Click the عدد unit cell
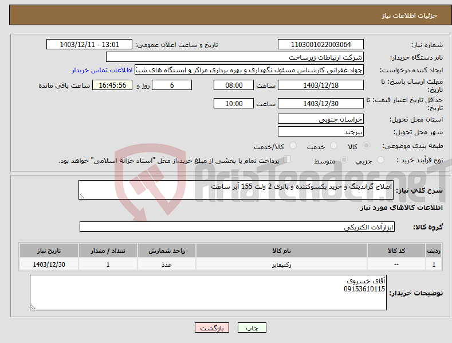452x343 pixels. 167,264
